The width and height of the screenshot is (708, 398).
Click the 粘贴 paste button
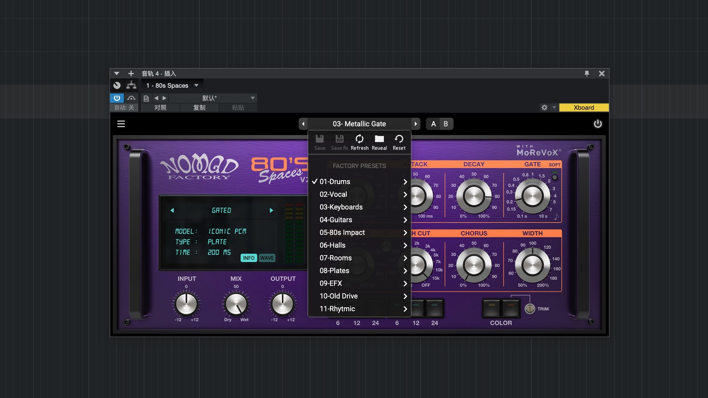click(x=238, y=108)
